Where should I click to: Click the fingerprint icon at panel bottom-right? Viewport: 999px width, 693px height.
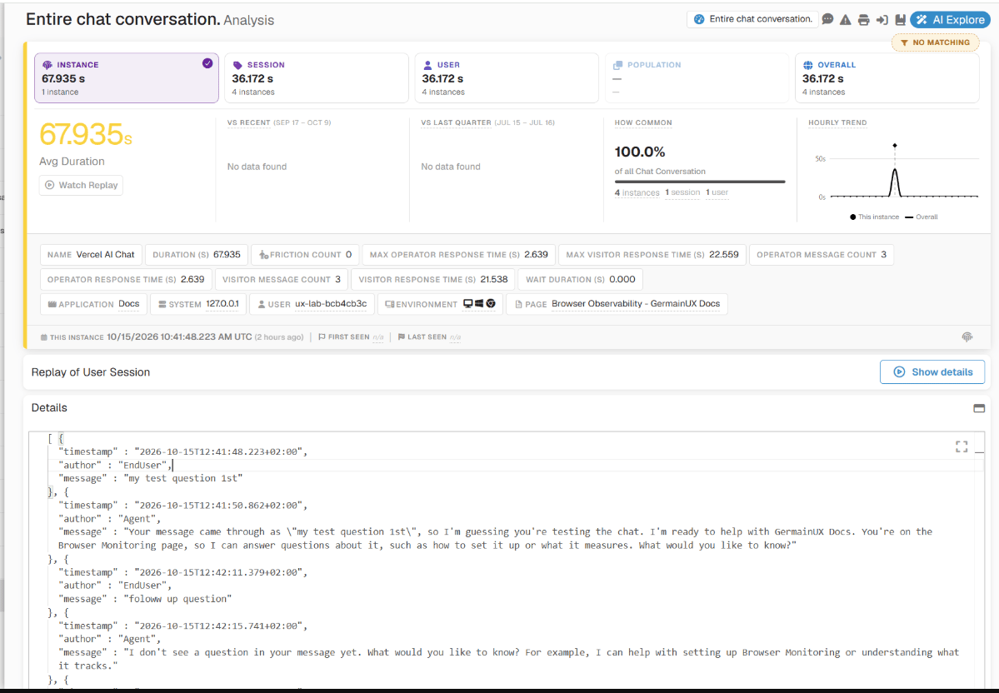click(967, 337)
